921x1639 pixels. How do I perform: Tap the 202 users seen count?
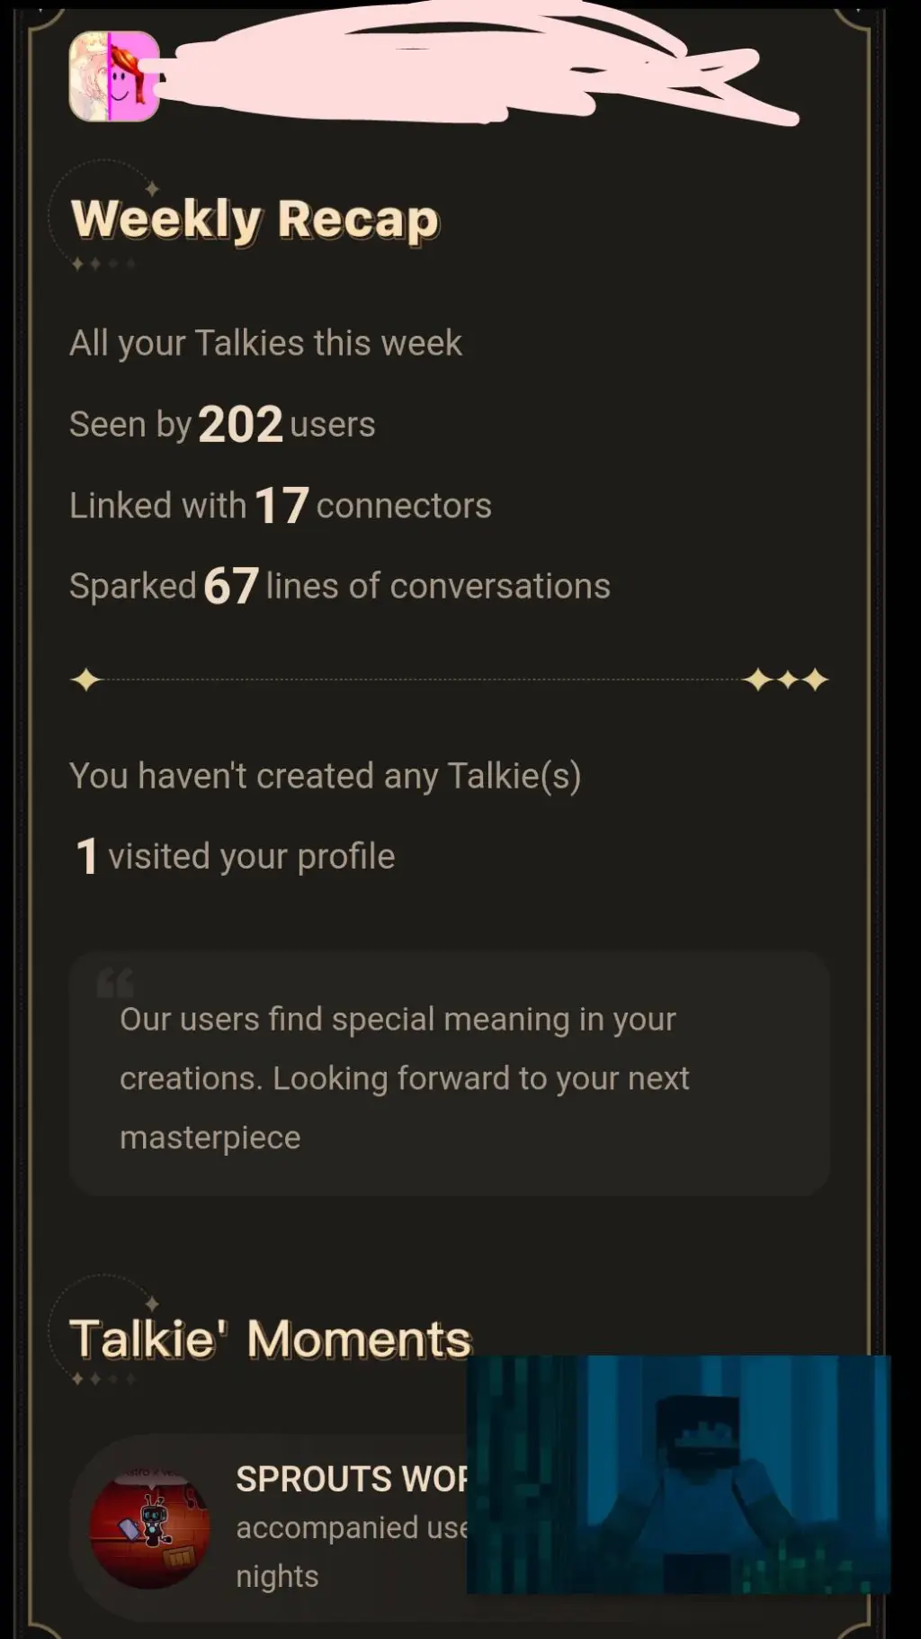click(x=240, y=424)
